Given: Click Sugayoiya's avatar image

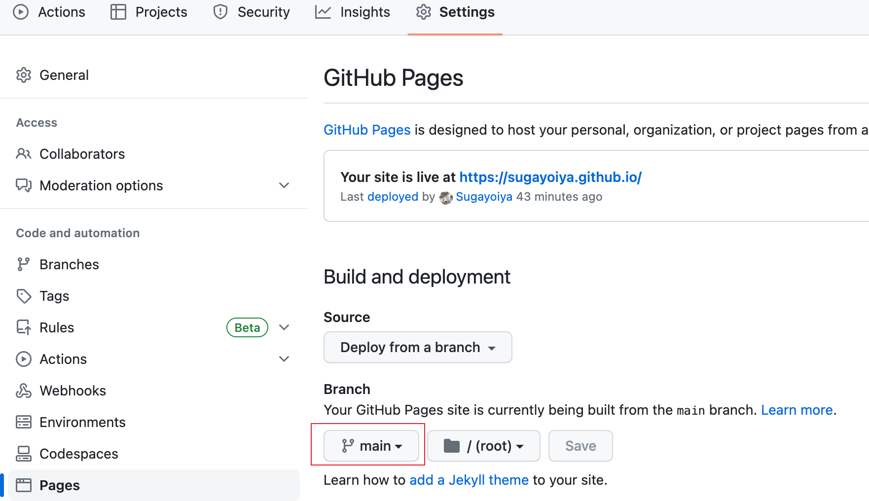Looking at the screenshot, I should pyautogui.click(x=446, y=197).
